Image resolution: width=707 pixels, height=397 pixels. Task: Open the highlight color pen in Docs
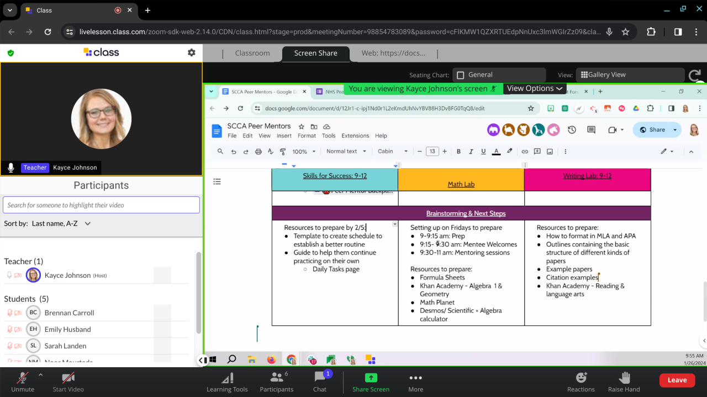509,151
